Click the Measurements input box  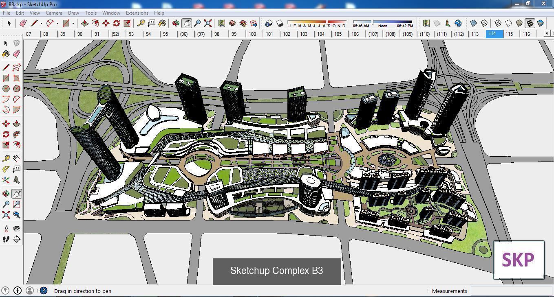pyautogui.click(x=511, y=291)
